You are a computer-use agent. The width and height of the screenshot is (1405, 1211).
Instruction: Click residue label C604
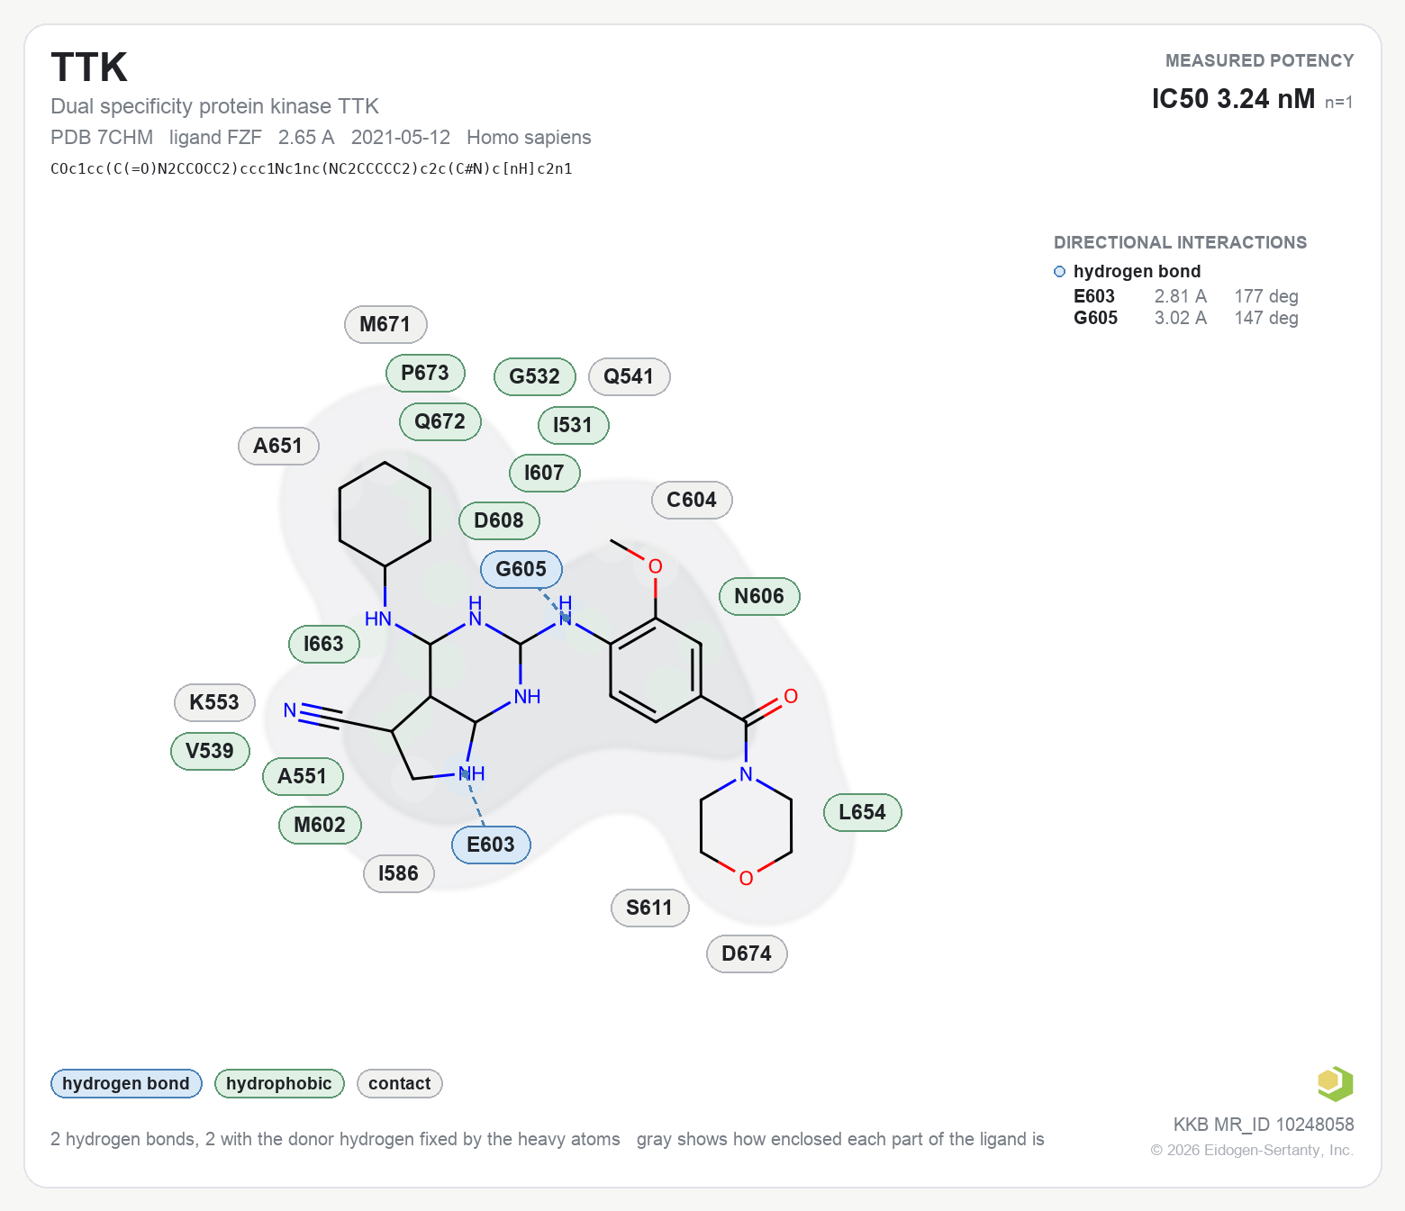point(692,500)
